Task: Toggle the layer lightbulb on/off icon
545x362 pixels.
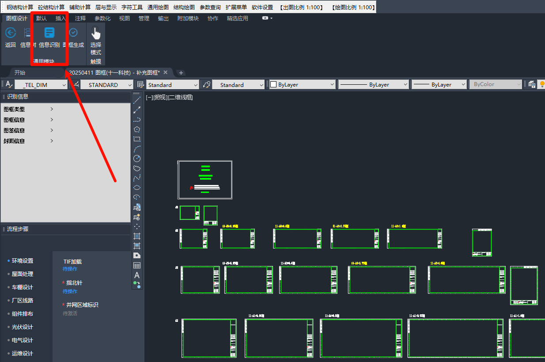Action: (541, 85)
